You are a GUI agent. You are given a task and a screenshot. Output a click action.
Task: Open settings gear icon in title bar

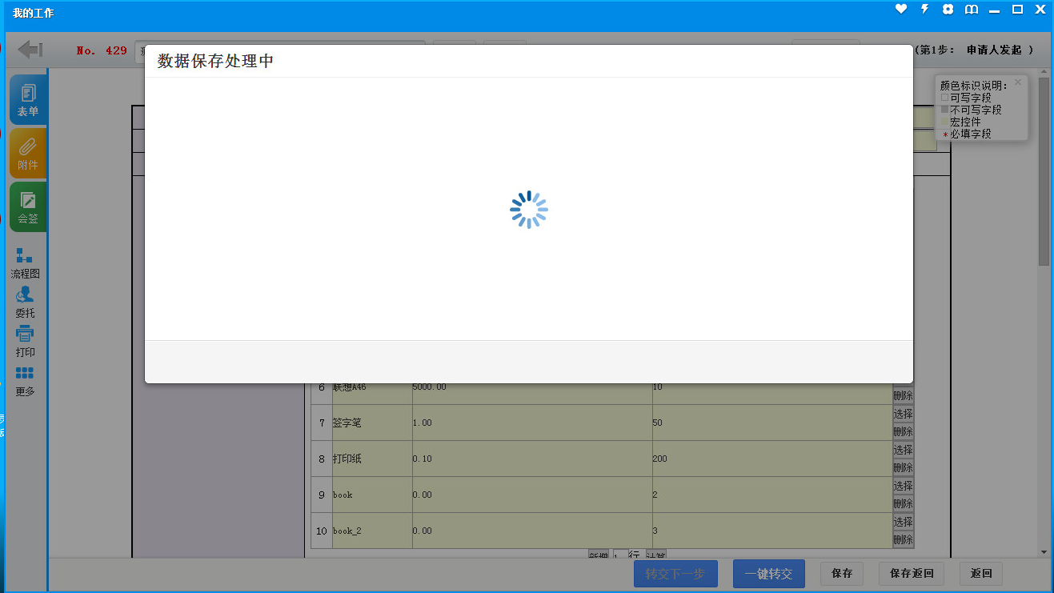948,10
